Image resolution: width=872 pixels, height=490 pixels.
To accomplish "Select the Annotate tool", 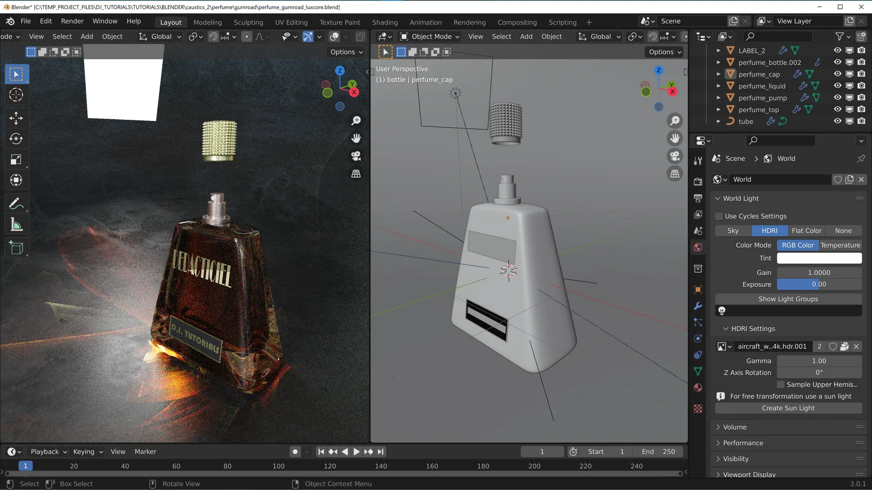I will (x=16, y=203).
